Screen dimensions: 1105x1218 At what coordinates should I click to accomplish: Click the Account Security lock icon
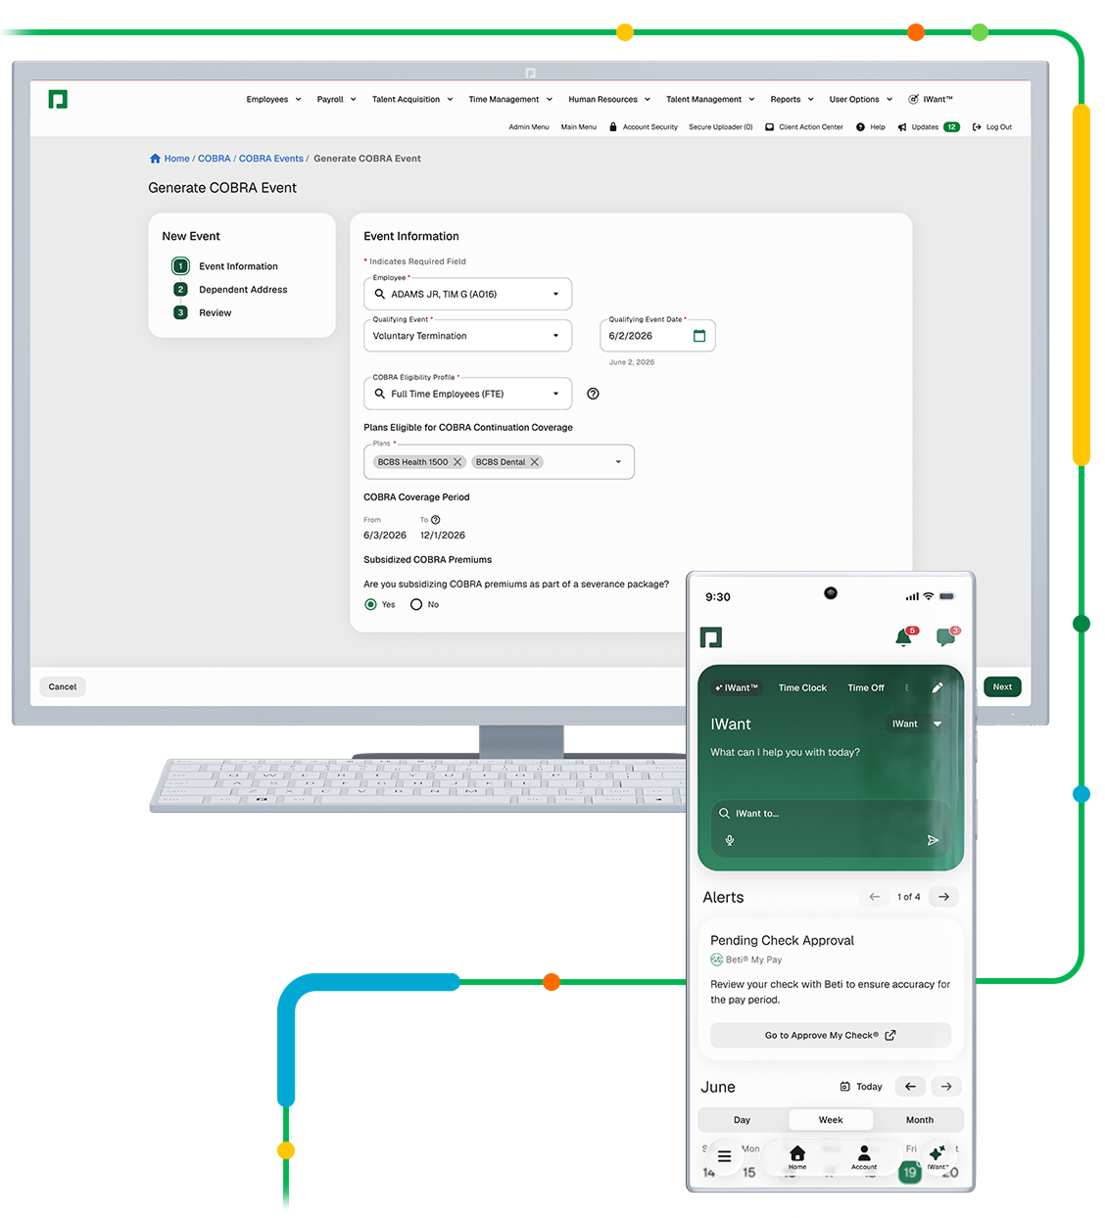(613, 127)
